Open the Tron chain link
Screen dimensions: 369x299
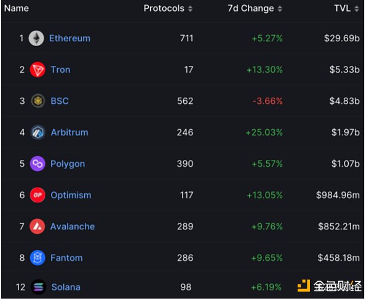(60, 70)
